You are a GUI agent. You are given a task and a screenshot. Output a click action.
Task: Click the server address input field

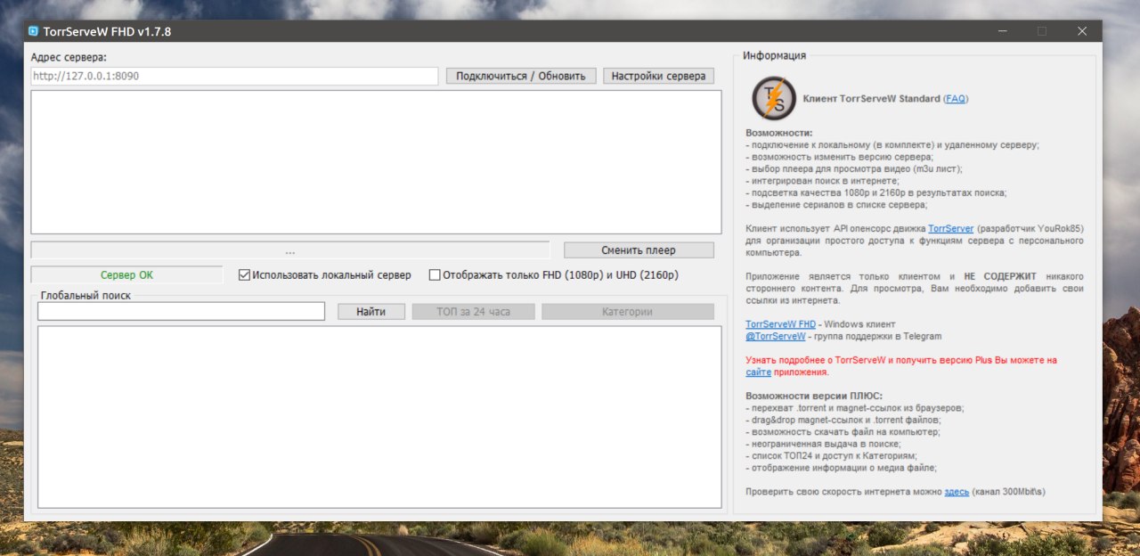point(234,76)
